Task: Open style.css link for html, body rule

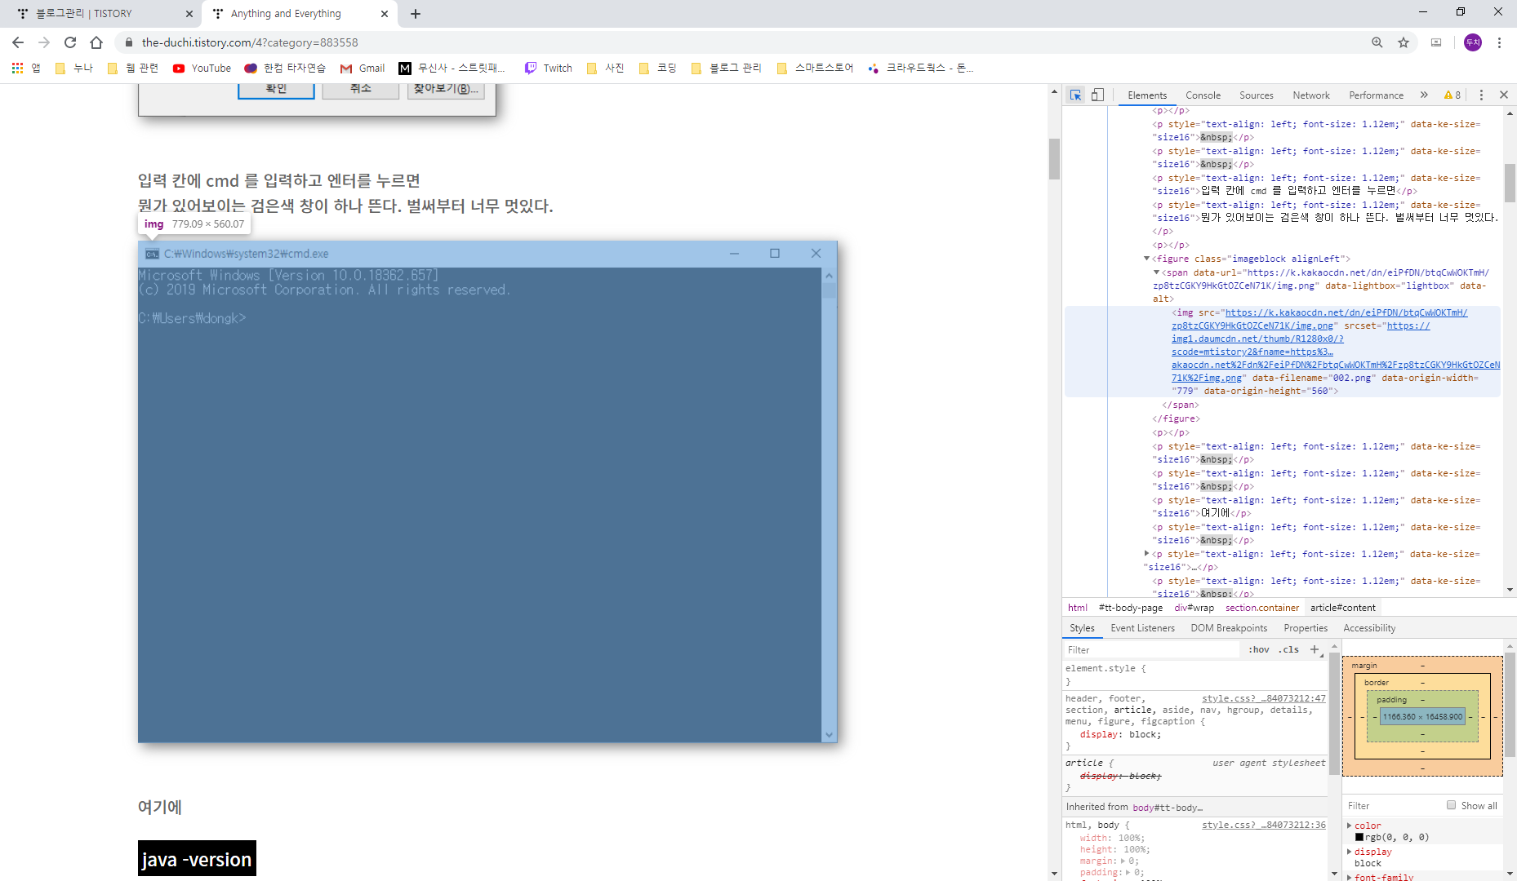Action: coord(1263,825)
